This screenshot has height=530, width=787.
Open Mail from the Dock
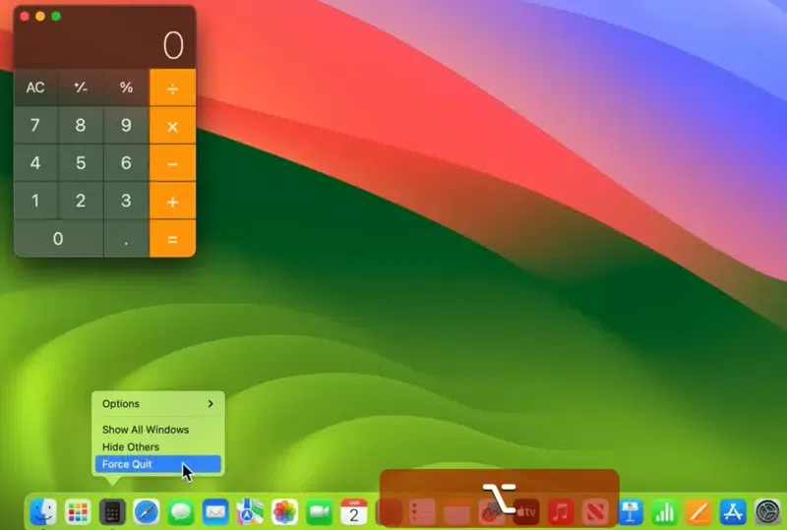pos(215,512)
